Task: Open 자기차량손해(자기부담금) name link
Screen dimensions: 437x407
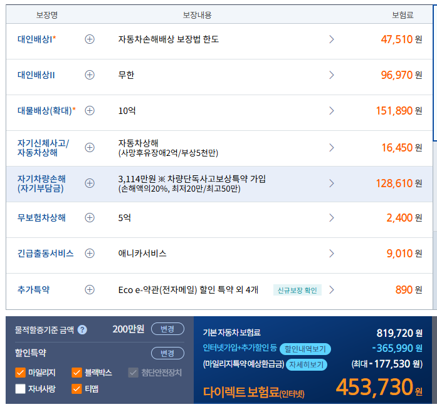Action: point(41,183)
